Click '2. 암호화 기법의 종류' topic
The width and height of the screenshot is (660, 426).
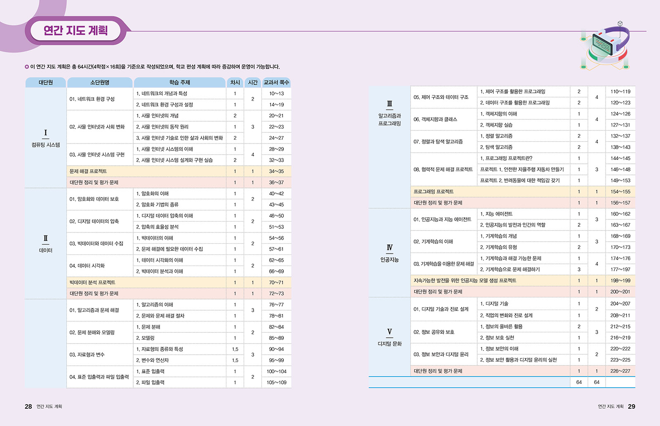click(x=157, y=205)
